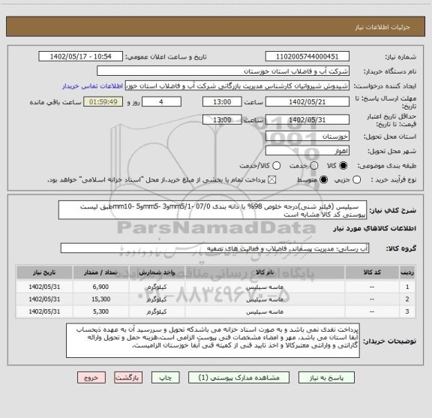The height and width of the screenshot is (418, 432).
Task: Click price validity hour field 13:00
Action: (x=222, y=120)
